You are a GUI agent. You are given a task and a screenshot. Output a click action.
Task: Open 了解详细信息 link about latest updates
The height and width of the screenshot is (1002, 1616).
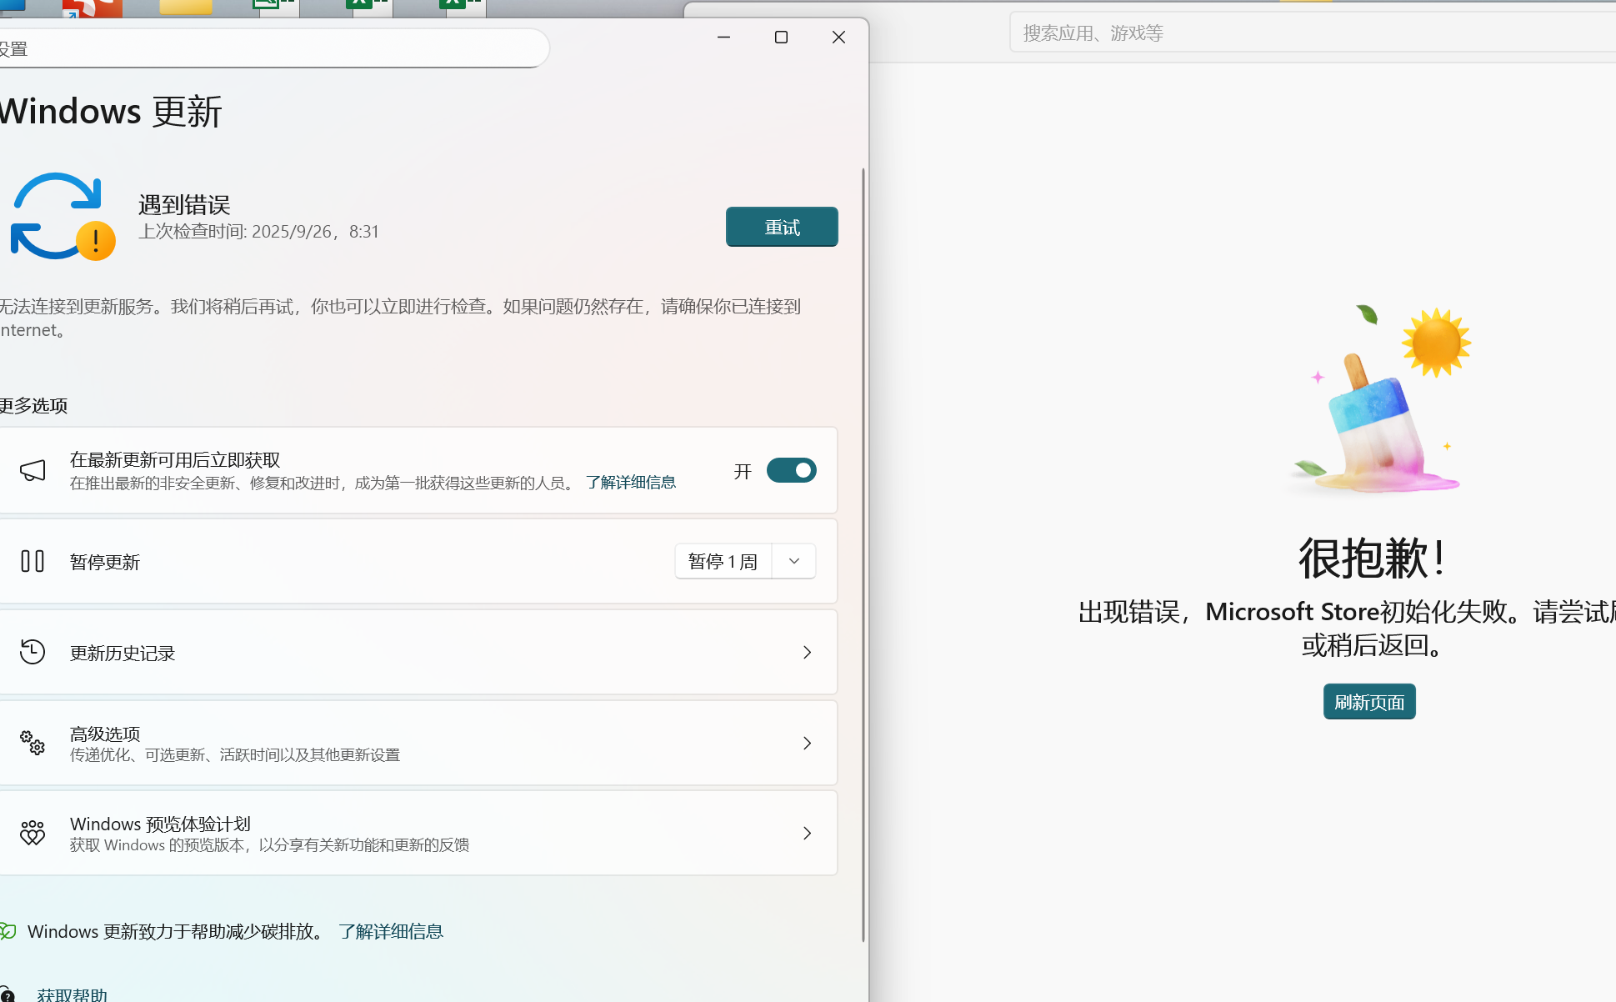pyautogui.click(x=631, y=483)
